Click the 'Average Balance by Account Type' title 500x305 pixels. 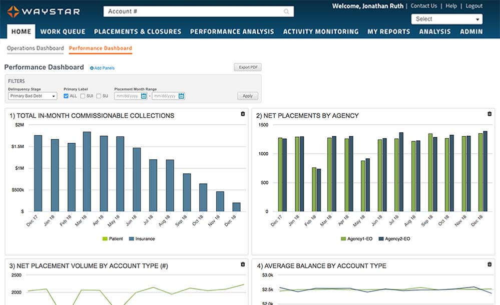(322, 266)
